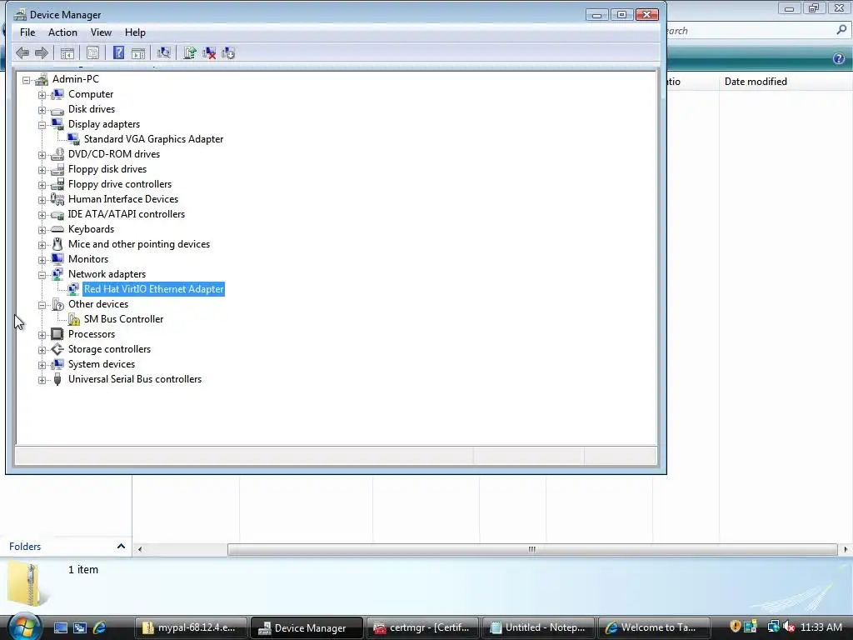Viewport: 853px width, 640px height.
Task: Collapse the Admin-PC root node
Action: coord(26,80)
